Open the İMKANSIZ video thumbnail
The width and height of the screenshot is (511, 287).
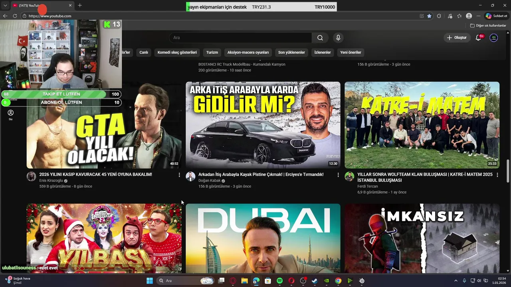[x=422, y=238]
